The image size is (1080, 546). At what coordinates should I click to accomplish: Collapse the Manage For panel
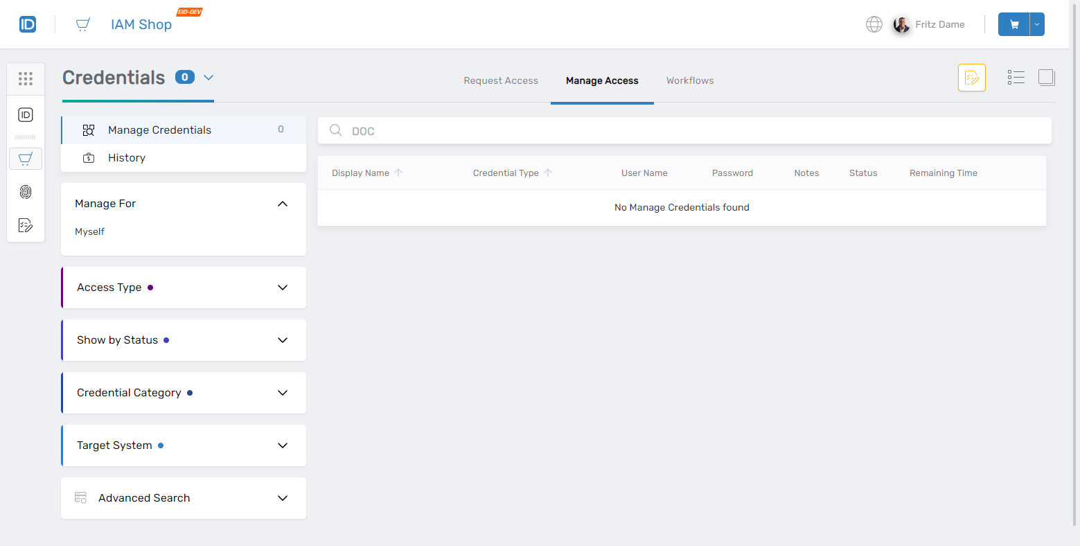click(283, 204)
